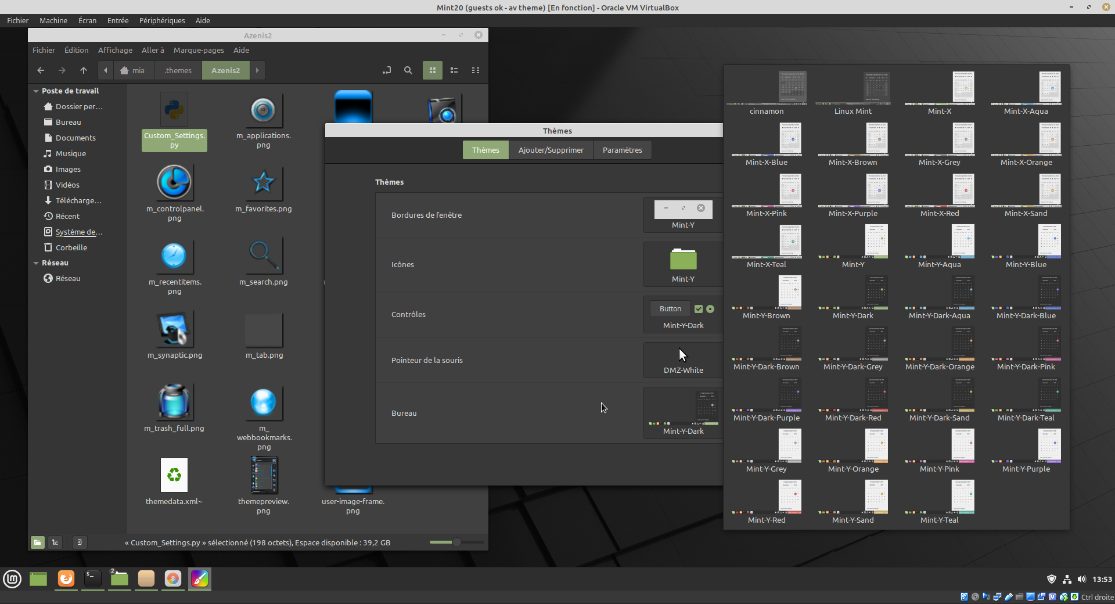The width and height of the screenshot is (1115, 604).
Task: Open the Périphériques menu in VirtualBox
Action: [162, 20]
